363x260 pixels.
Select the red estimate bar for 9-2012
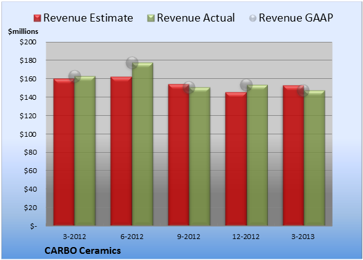click(x=179, y=155)
